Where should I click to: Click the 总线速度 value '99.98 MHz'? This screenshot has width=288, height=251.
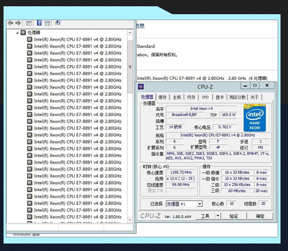click(181, 185)
